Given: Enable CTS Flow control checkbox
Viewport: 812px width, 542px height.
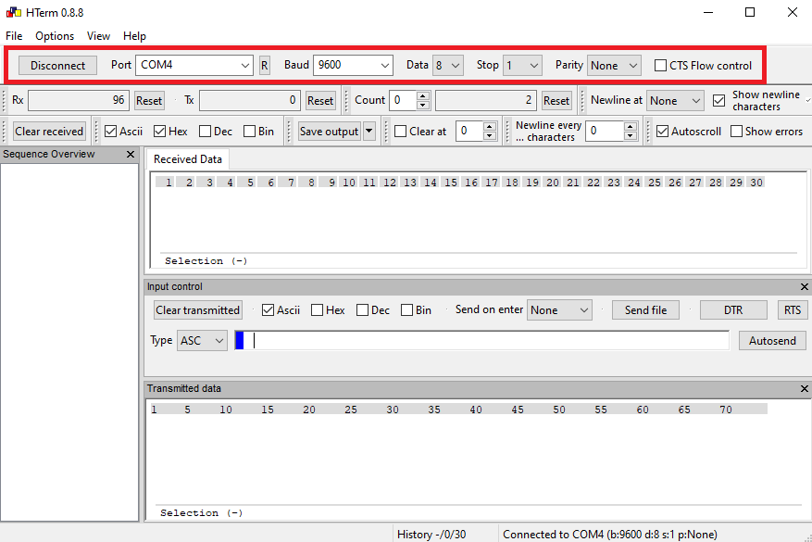Looking at the screenshot, I should click(660, 66).
